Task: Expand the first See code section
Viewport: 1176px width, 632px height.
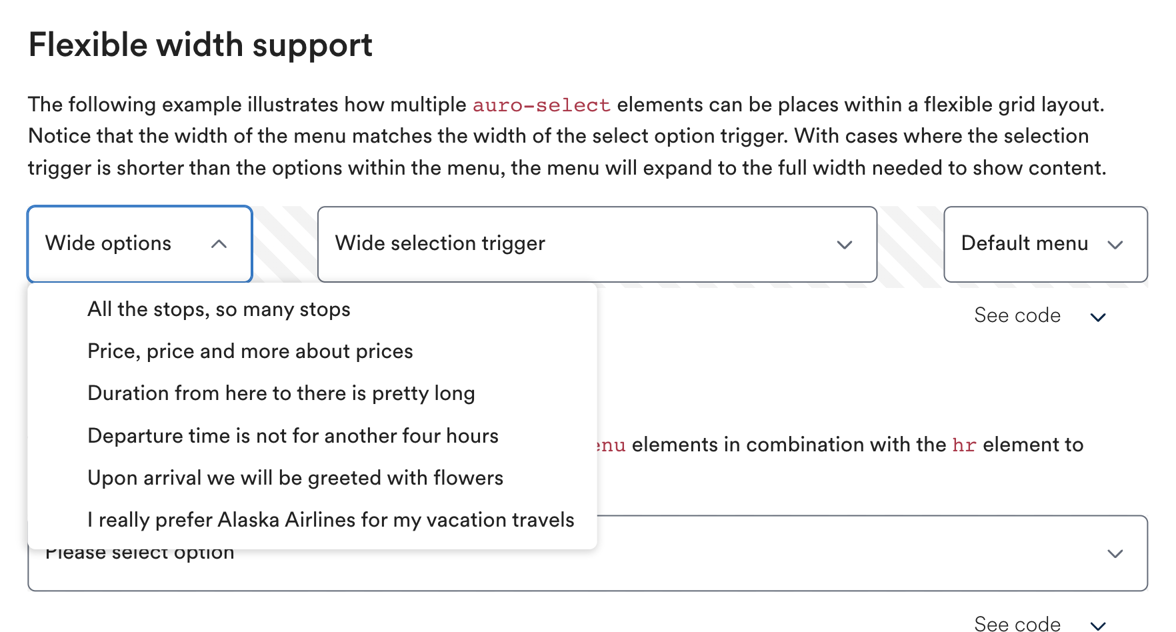Action: [1018, 315]
